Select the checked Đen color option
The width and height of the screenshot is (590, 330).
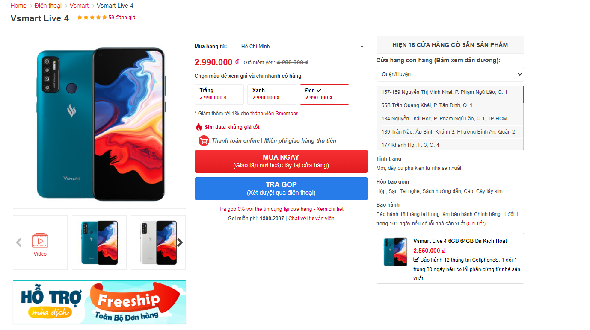coord(324,94)
